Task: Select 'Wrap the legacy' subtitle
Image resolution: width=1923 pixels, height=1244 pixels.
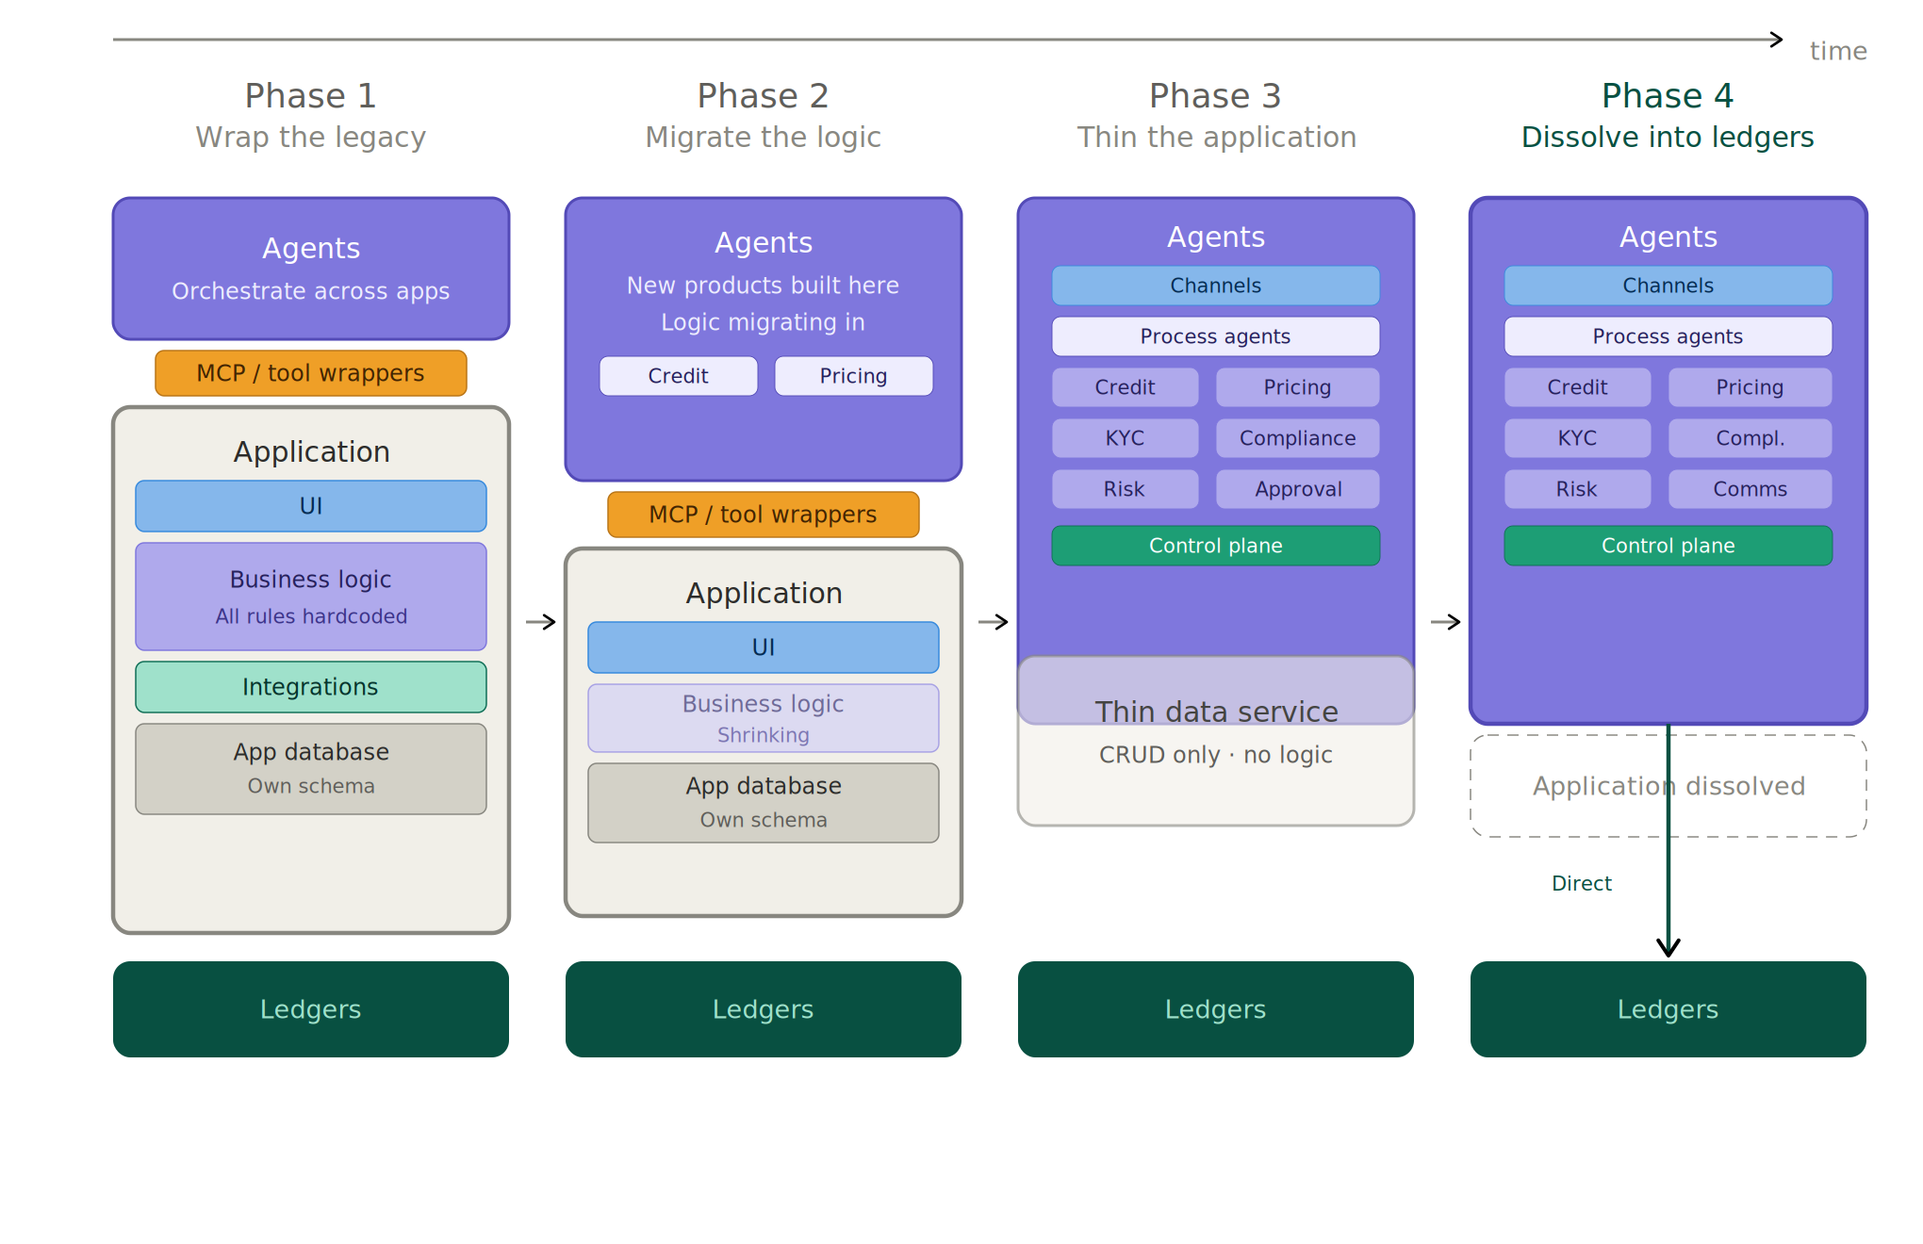Action: pyautogui.click(x=311, y=138)
